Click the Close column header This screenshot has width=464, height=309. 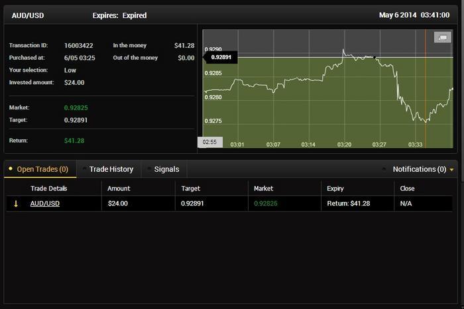[x=407, y=188]
